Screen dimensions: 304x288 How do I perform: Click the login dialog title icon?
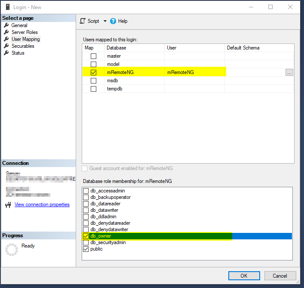click(8, 7)
